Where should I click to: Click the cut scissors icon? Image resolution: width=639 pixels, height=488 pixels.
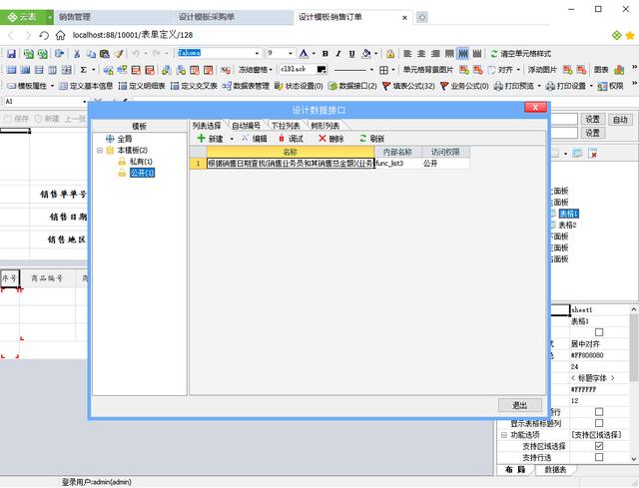click(77, 53)
